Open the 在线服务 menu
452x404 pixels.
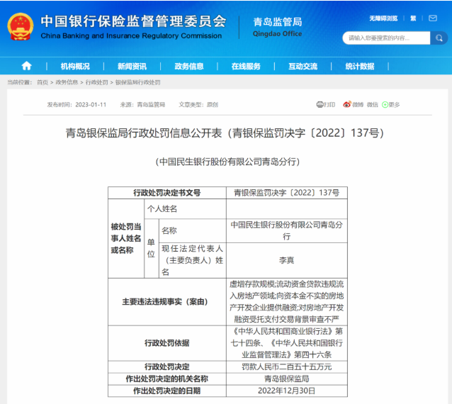click(x=246, y=67)
